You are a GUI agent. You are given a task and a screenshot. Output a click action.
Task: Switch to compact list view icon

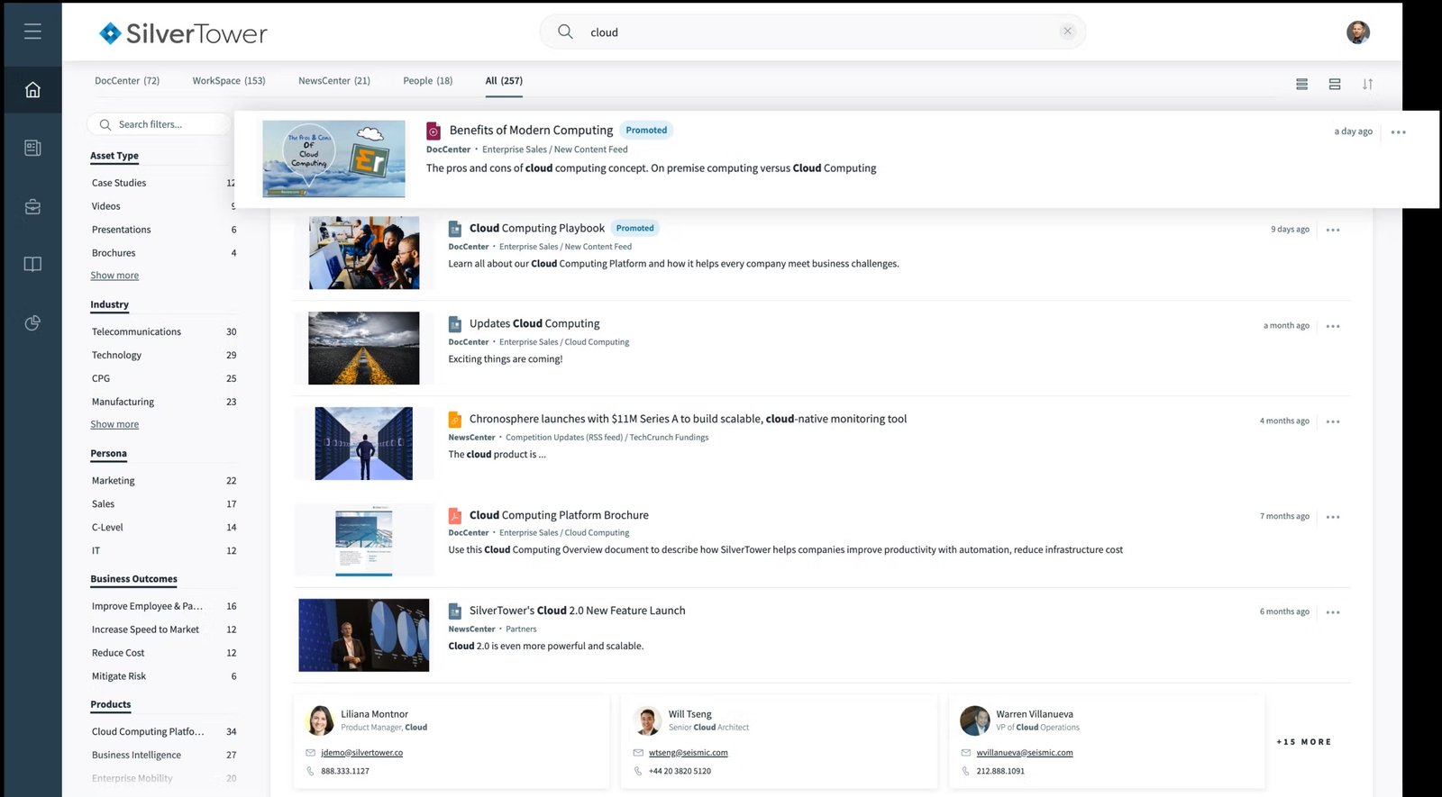tap(1301, 84)
